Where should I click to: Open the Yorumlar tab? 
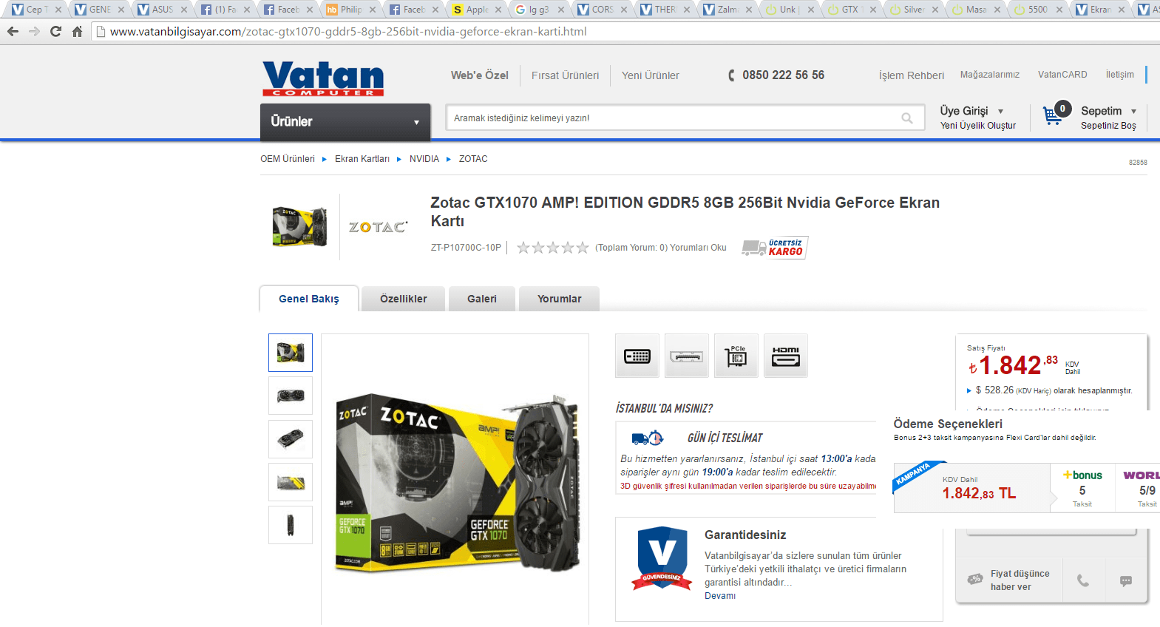[560, 299]
